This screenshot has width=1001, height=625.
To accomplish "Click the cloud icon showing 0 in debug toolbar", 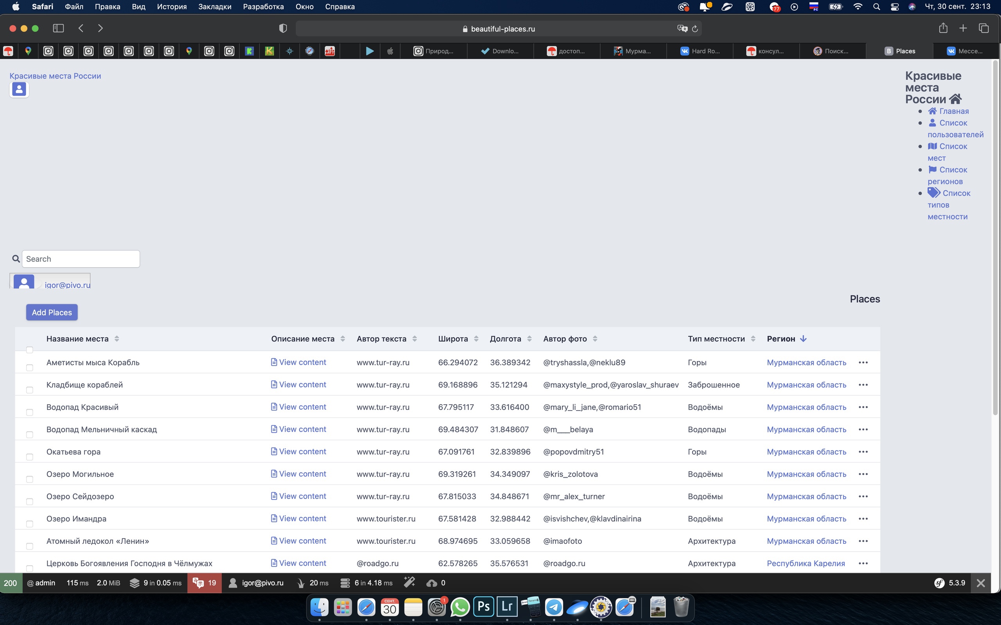I will point(435,583).
